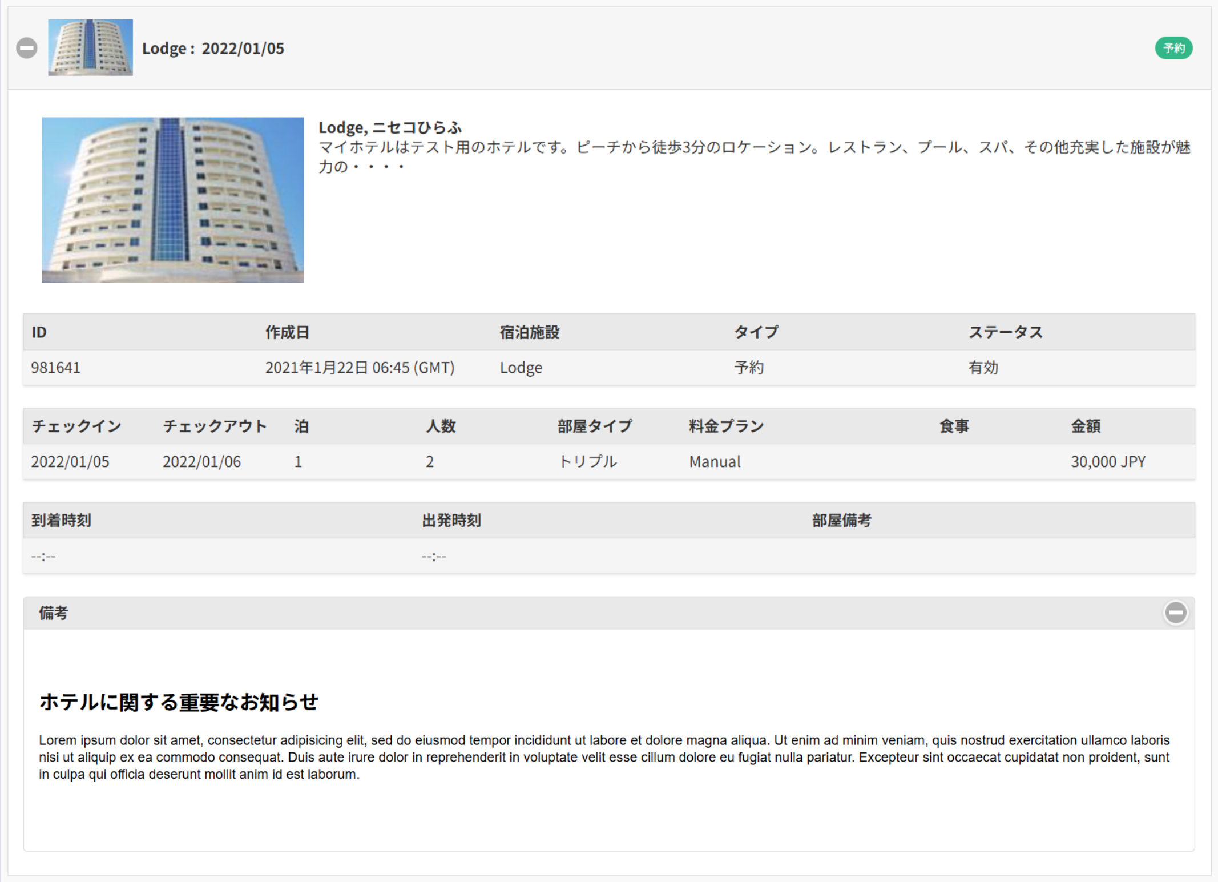1218x882 pixels.
Task: Click the 備考 section title
Action: 53,613
